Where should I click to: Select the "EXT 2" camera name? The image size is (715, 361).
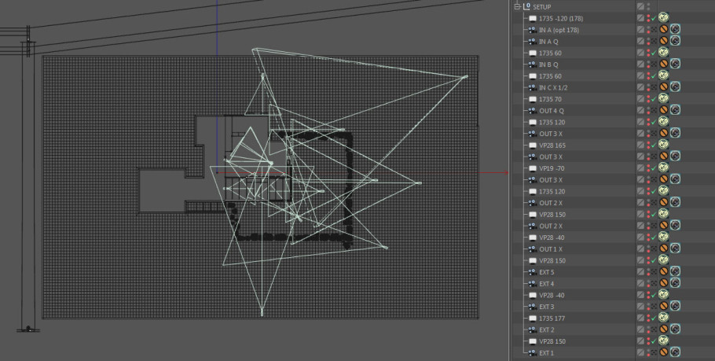pyautogui.click(x=547, y=330)
